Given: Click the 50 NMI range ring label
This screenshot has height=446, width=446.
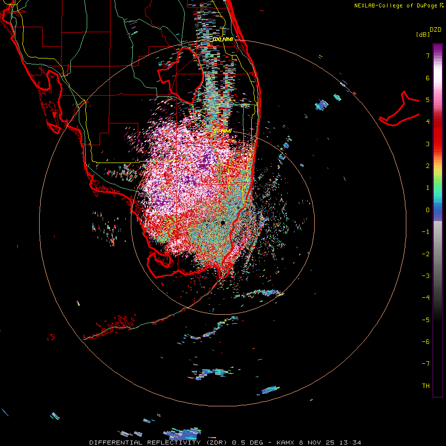Looking at the screenshot, I should 223,131.
